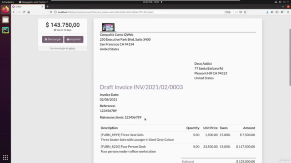Click the Description column header
The width and height of the screenshot is (291, 163).
point(109,128)
